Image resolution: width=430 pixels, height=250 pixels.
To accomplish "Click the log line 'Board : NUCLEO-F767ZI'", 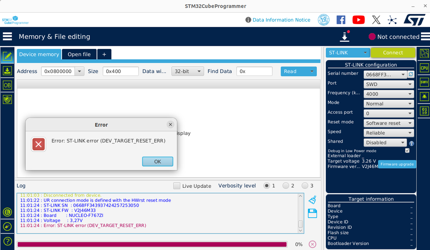I will pyautogui.click(x=62, y=216).
